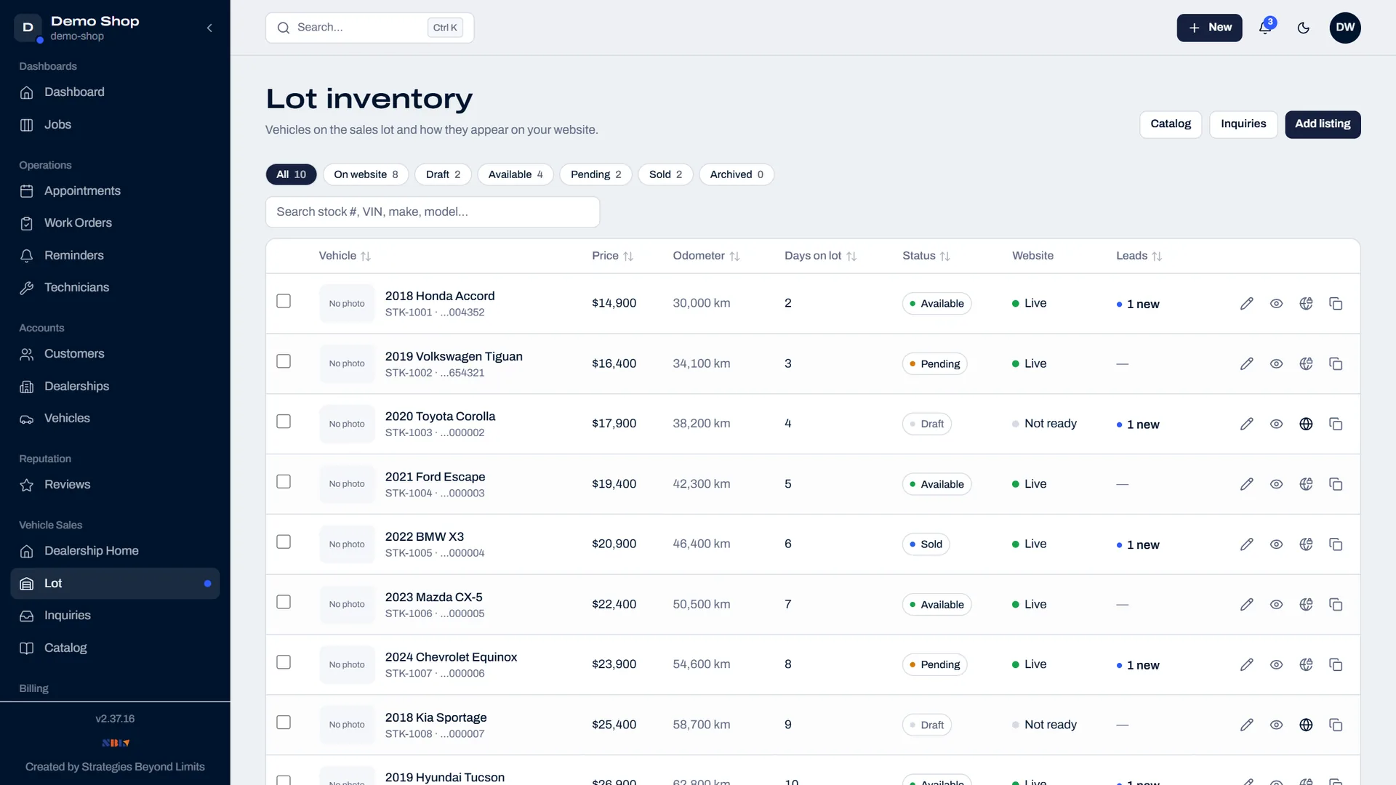
Task: Show Sold listings filter
Action: tap(665, 174)
